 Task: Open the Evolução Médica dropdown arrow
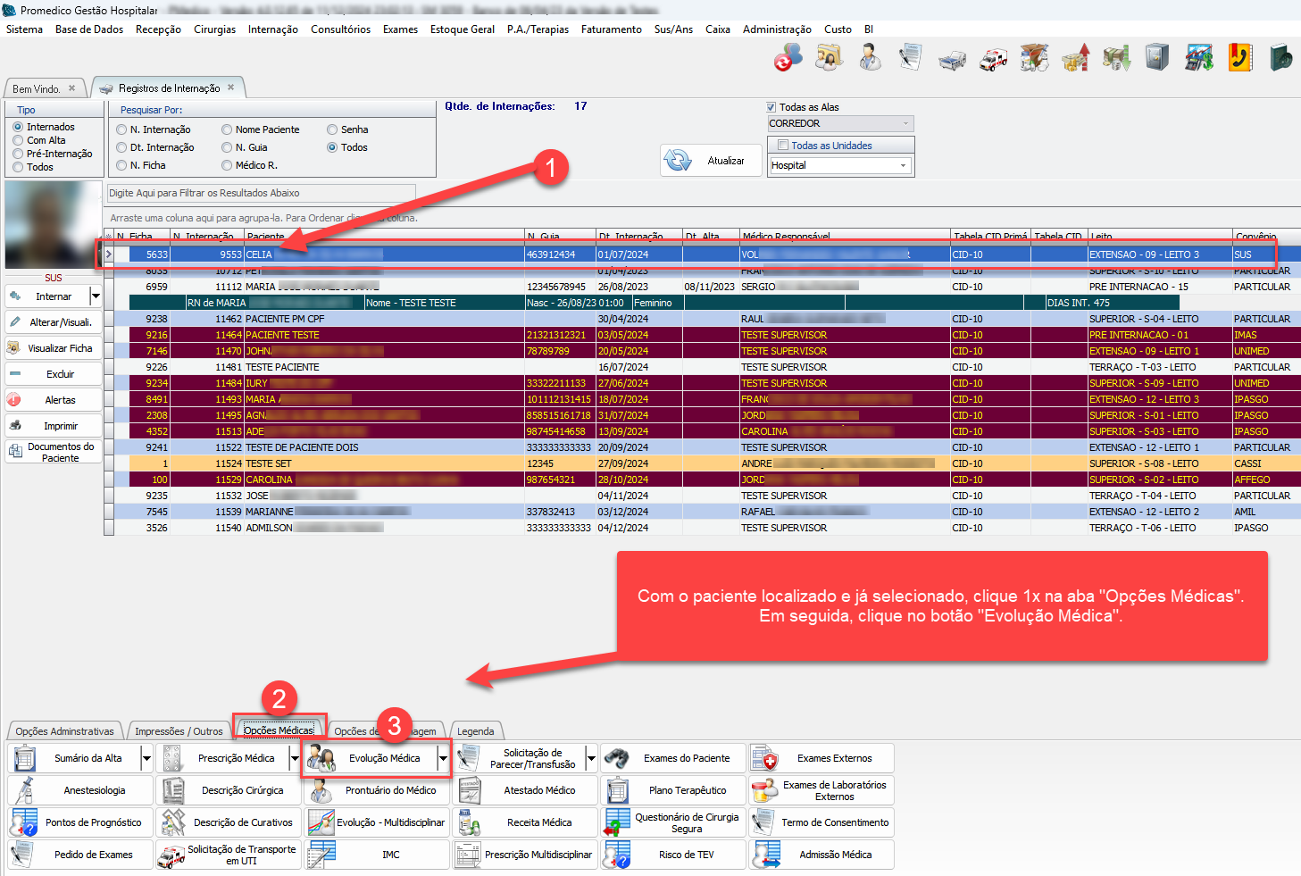coord(443,758)
